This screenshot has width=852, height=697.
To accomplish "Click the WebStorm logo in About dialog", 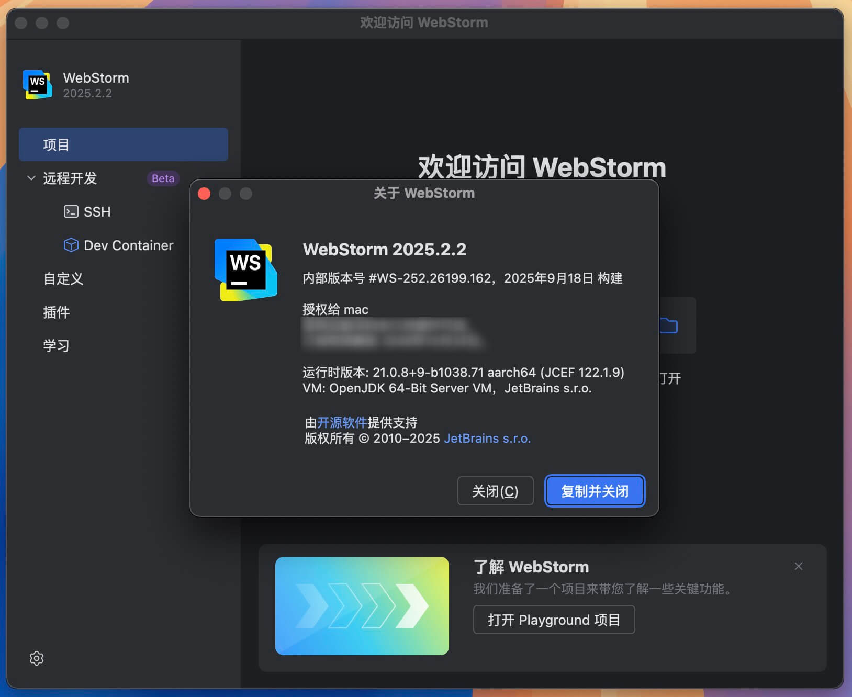I will [245, 269].
